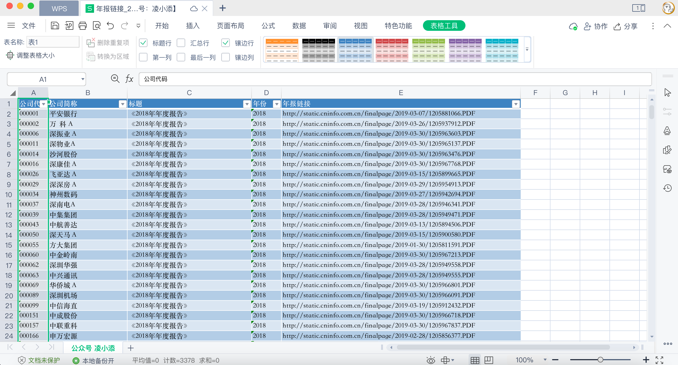Apply the red table style
The image size is (678, 365).
392,50
